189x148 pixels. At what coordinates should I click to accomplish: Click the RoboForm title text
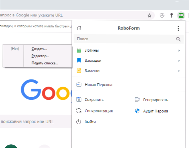tap(128, 28)
